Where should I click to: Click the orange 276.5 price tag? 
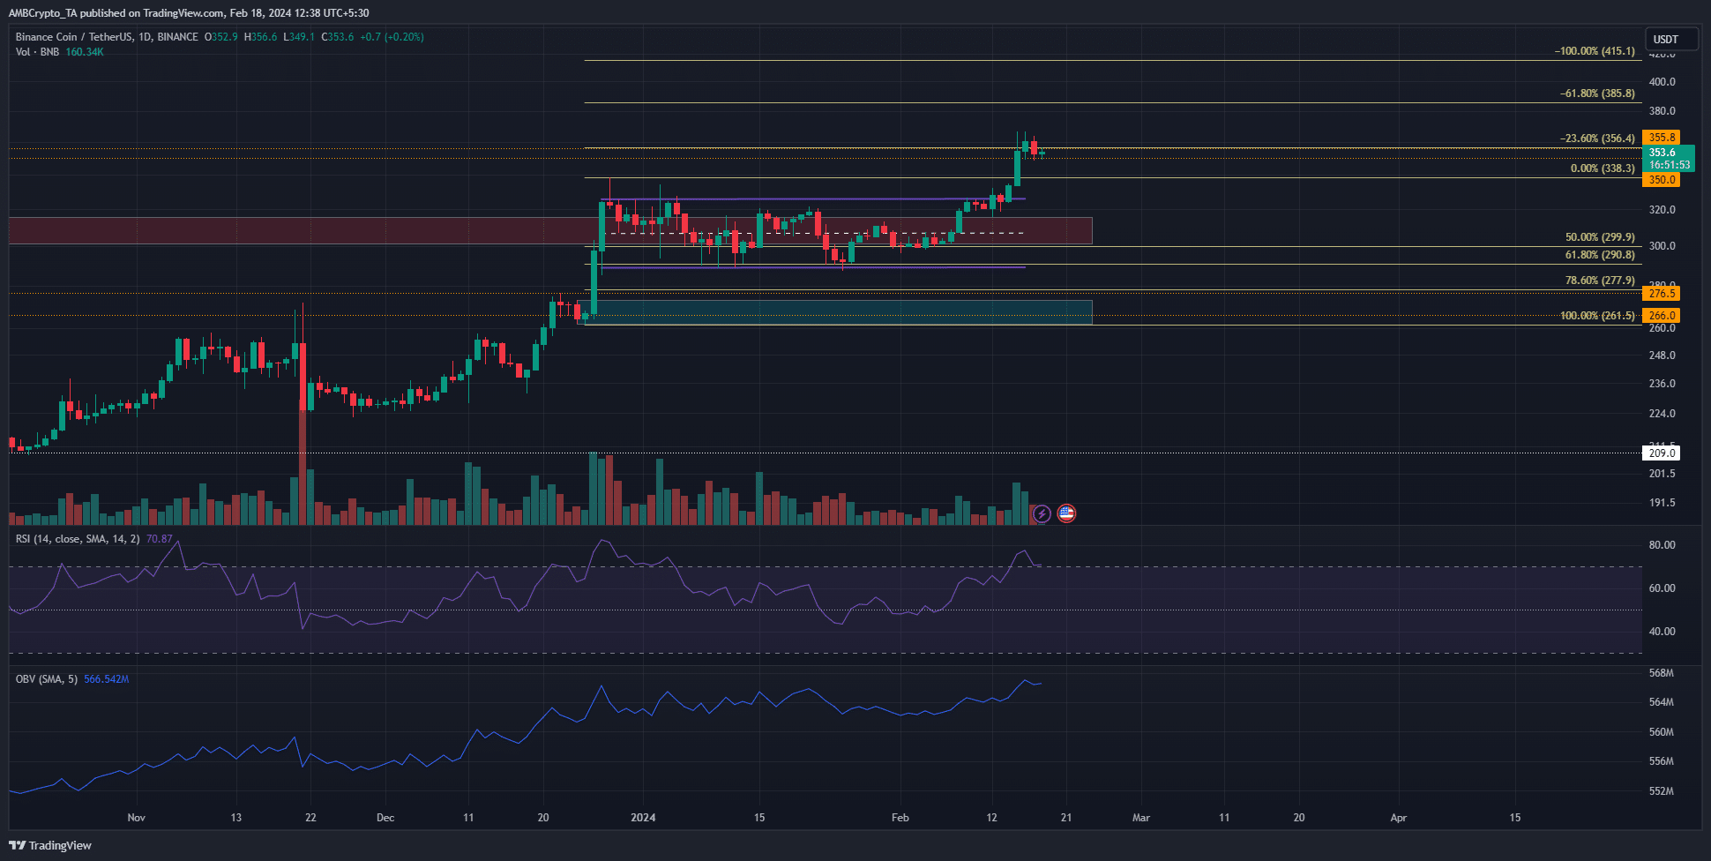pos(1662,294)
